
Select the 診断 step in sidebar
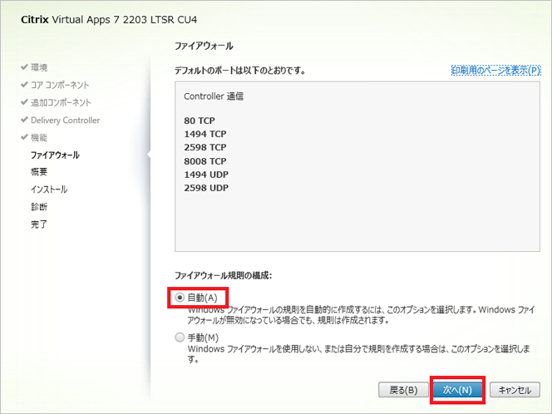[39, 207]
